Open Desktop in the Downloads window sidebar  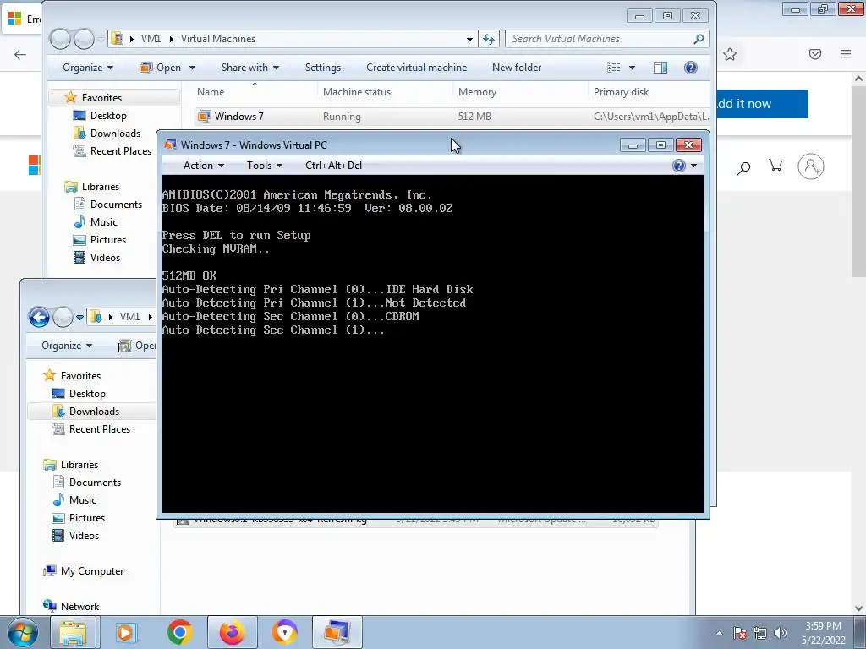click(87, 394)
